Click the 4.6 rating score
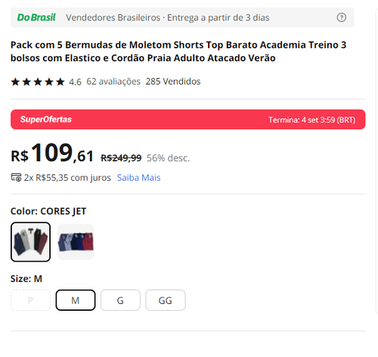The image size is (378, 357). coord(75,82)
